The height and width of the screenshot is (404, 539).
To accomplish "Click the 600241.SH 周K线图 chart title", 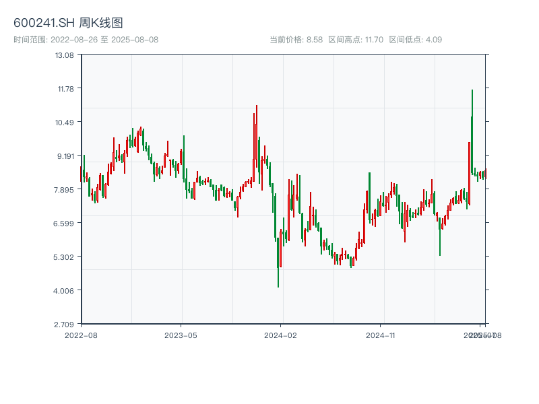I will coord(68,24).
